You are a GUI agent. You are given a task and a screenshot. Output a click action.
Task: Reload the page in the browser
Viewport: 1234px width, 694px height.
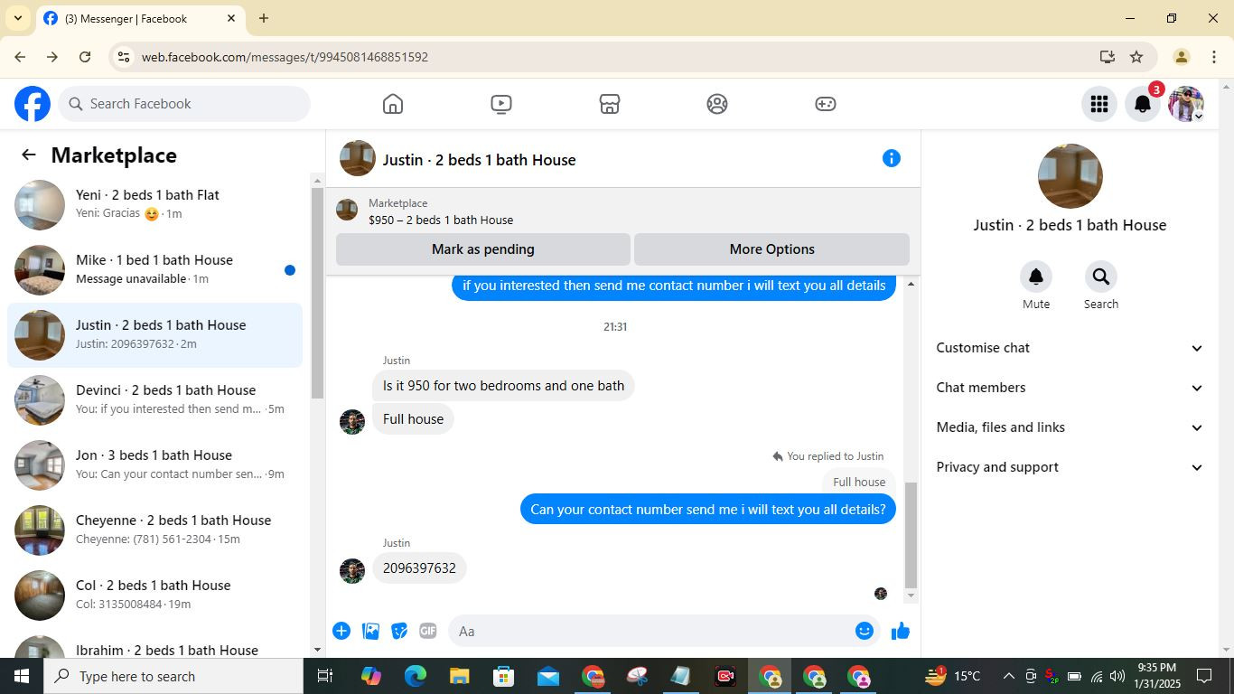85,57
